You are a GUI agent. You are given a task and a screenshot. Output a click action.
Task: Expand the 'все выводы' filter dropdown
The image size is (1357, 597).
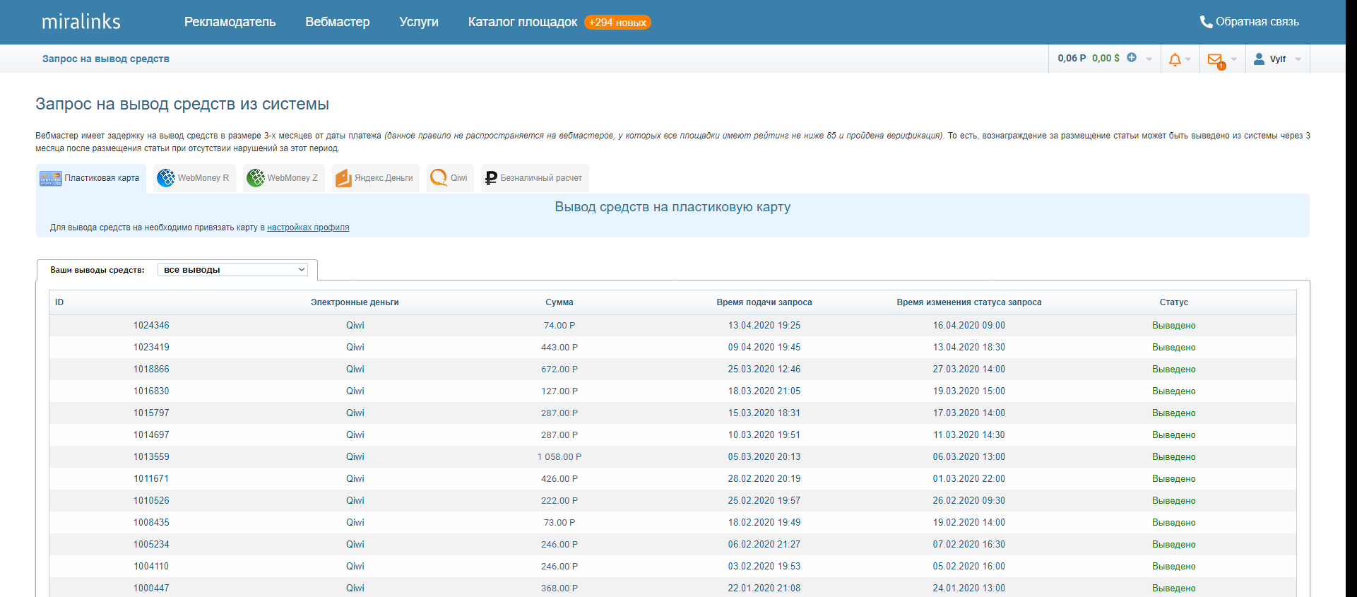point(232,270)
